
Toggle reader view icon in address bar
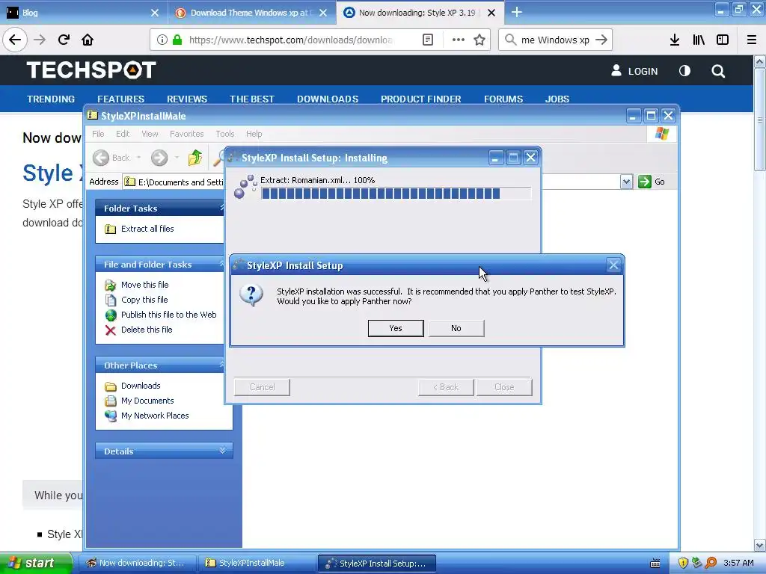coord(427,40)
